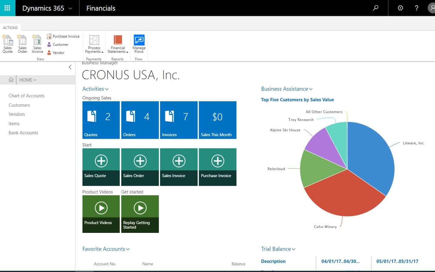The image size is (435, 272).
Task: Create new Sales Order from ribbon
Action: coord(22,44)
